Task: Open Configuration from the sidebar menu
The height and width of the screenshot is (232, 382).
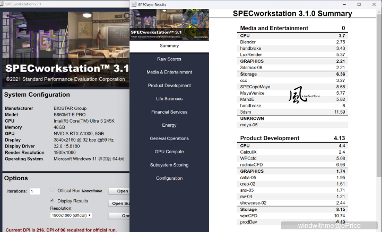Action: [169, 178]
